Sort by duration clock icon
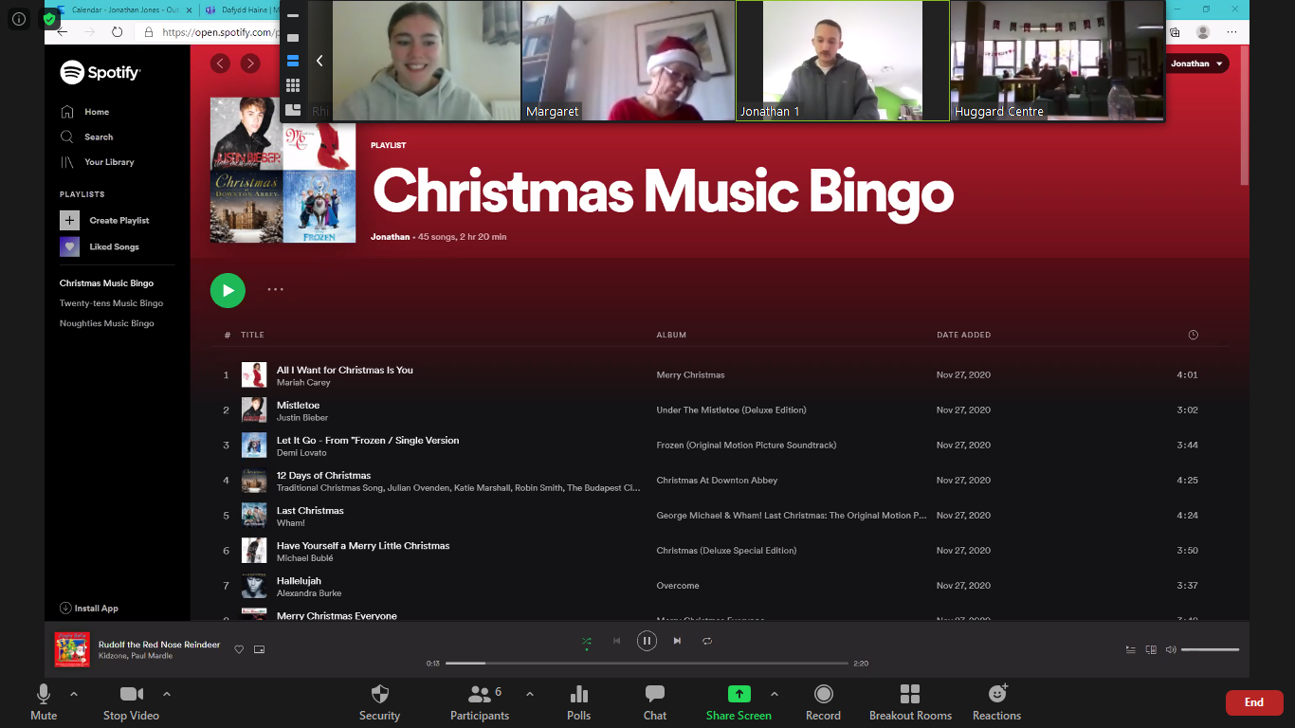 point(1193,335)
